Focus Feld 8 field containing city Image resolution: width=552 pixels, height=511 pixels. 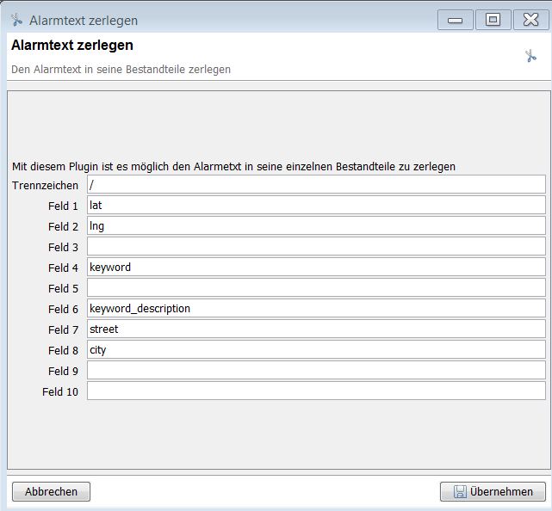tap(316, 349)
